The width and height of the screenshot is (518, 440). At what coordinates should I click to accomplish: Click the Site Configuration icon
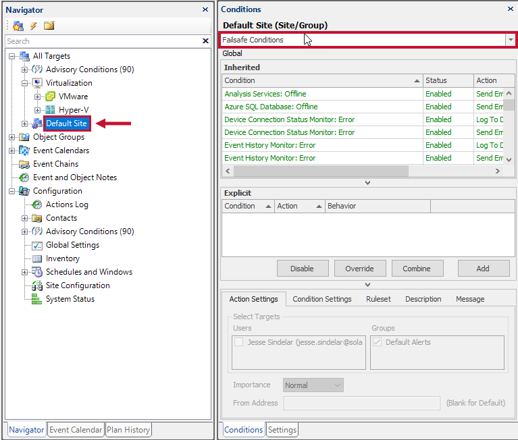coord(37,285)
